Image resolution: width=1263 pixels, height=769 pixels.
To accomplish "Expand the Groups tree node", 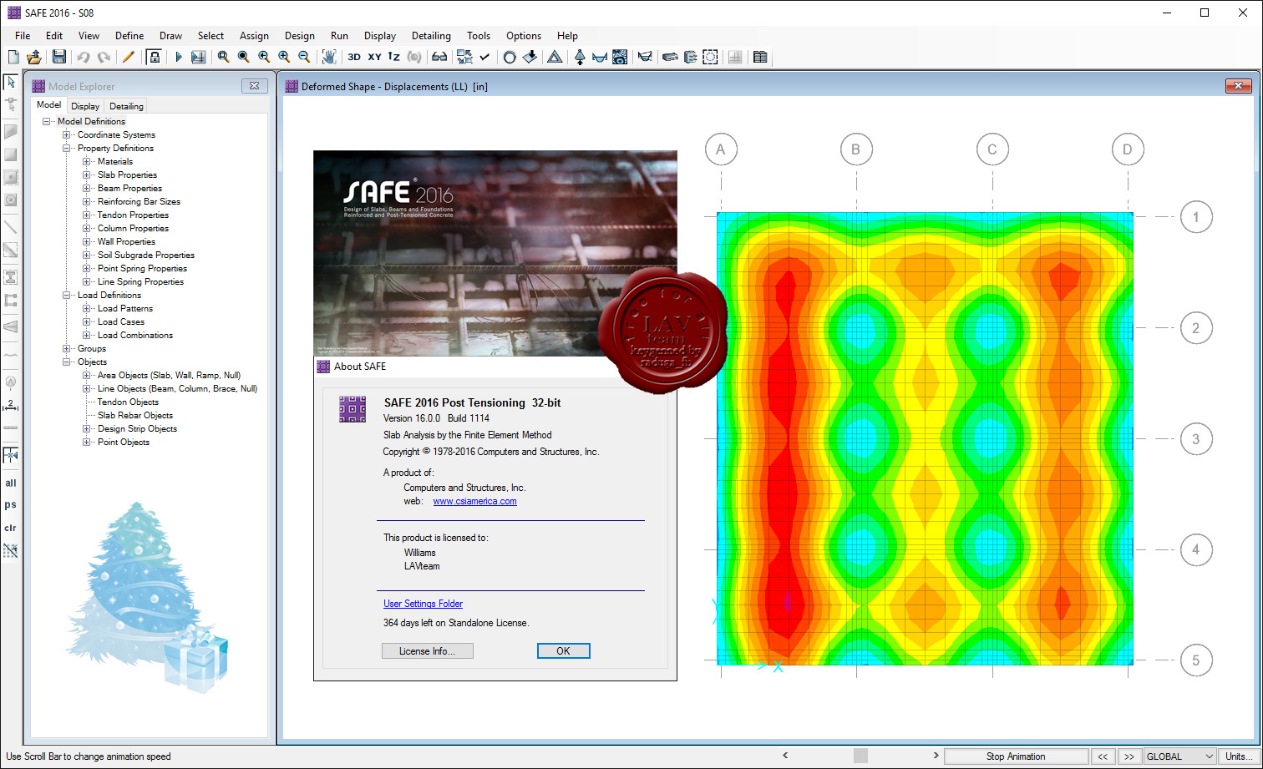I will tap(67, 348).
